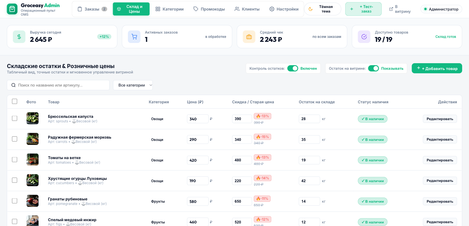Click the moon icon for dark theme
This screenshot has height=226, width=469.
click(311, 9)
